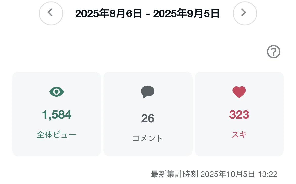Go to the previous date period

tap(51, 13)
